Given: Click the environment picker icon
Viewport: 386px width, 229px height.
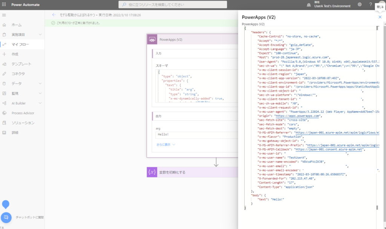Looking at the screenshot, I should (309, 5).
